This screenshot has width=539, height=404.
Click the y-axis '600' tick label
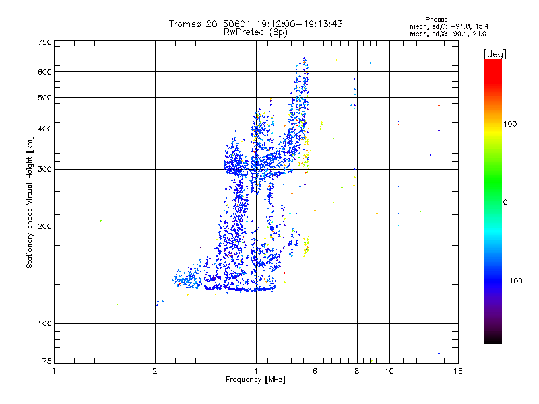click(44, 72)
